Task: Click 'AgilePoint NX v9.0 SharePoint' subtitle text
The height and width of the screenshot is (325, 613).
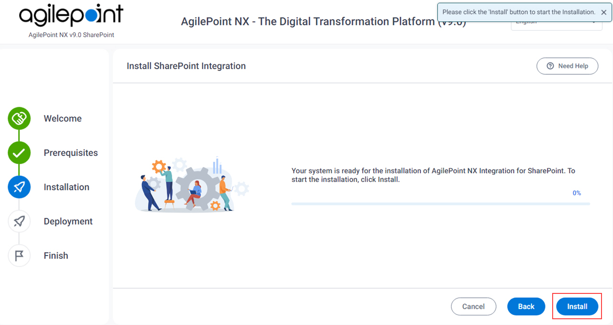Action: [71, 35]
